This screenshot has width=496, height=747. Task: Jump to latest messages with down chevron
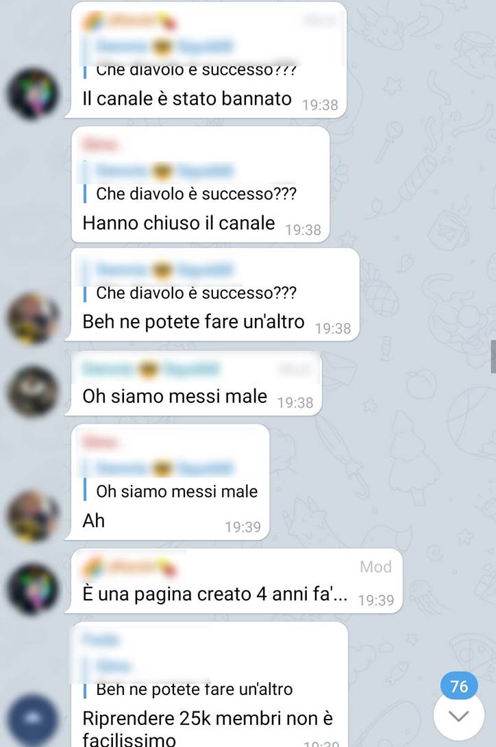coord(459,716)
